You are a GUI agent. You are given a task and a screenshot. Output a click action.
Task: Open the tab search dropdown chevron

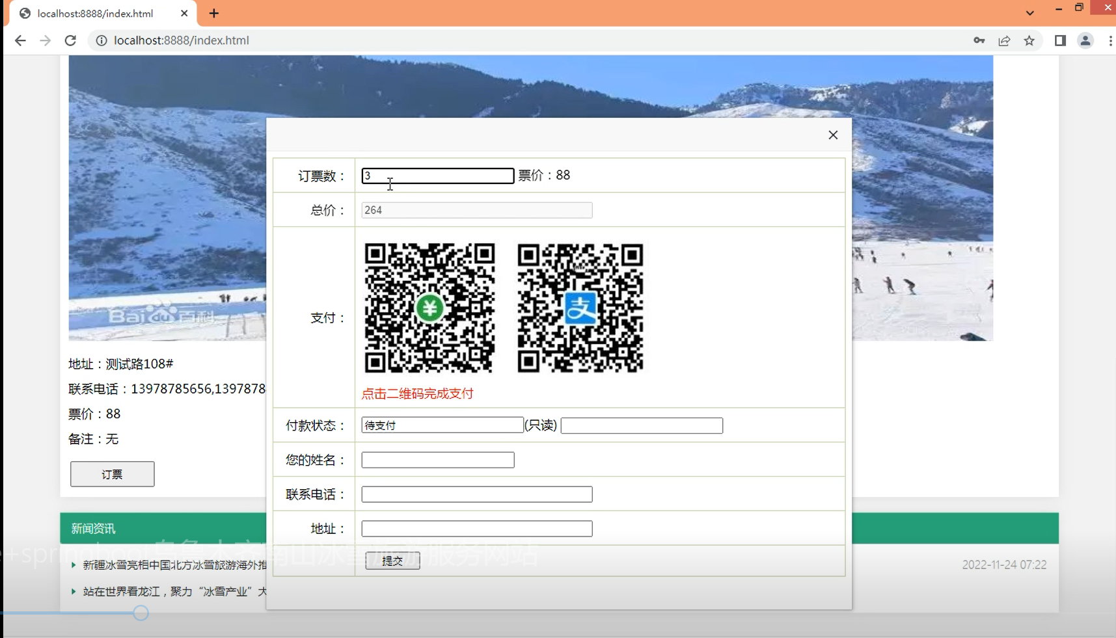(x=1029, y=13)
